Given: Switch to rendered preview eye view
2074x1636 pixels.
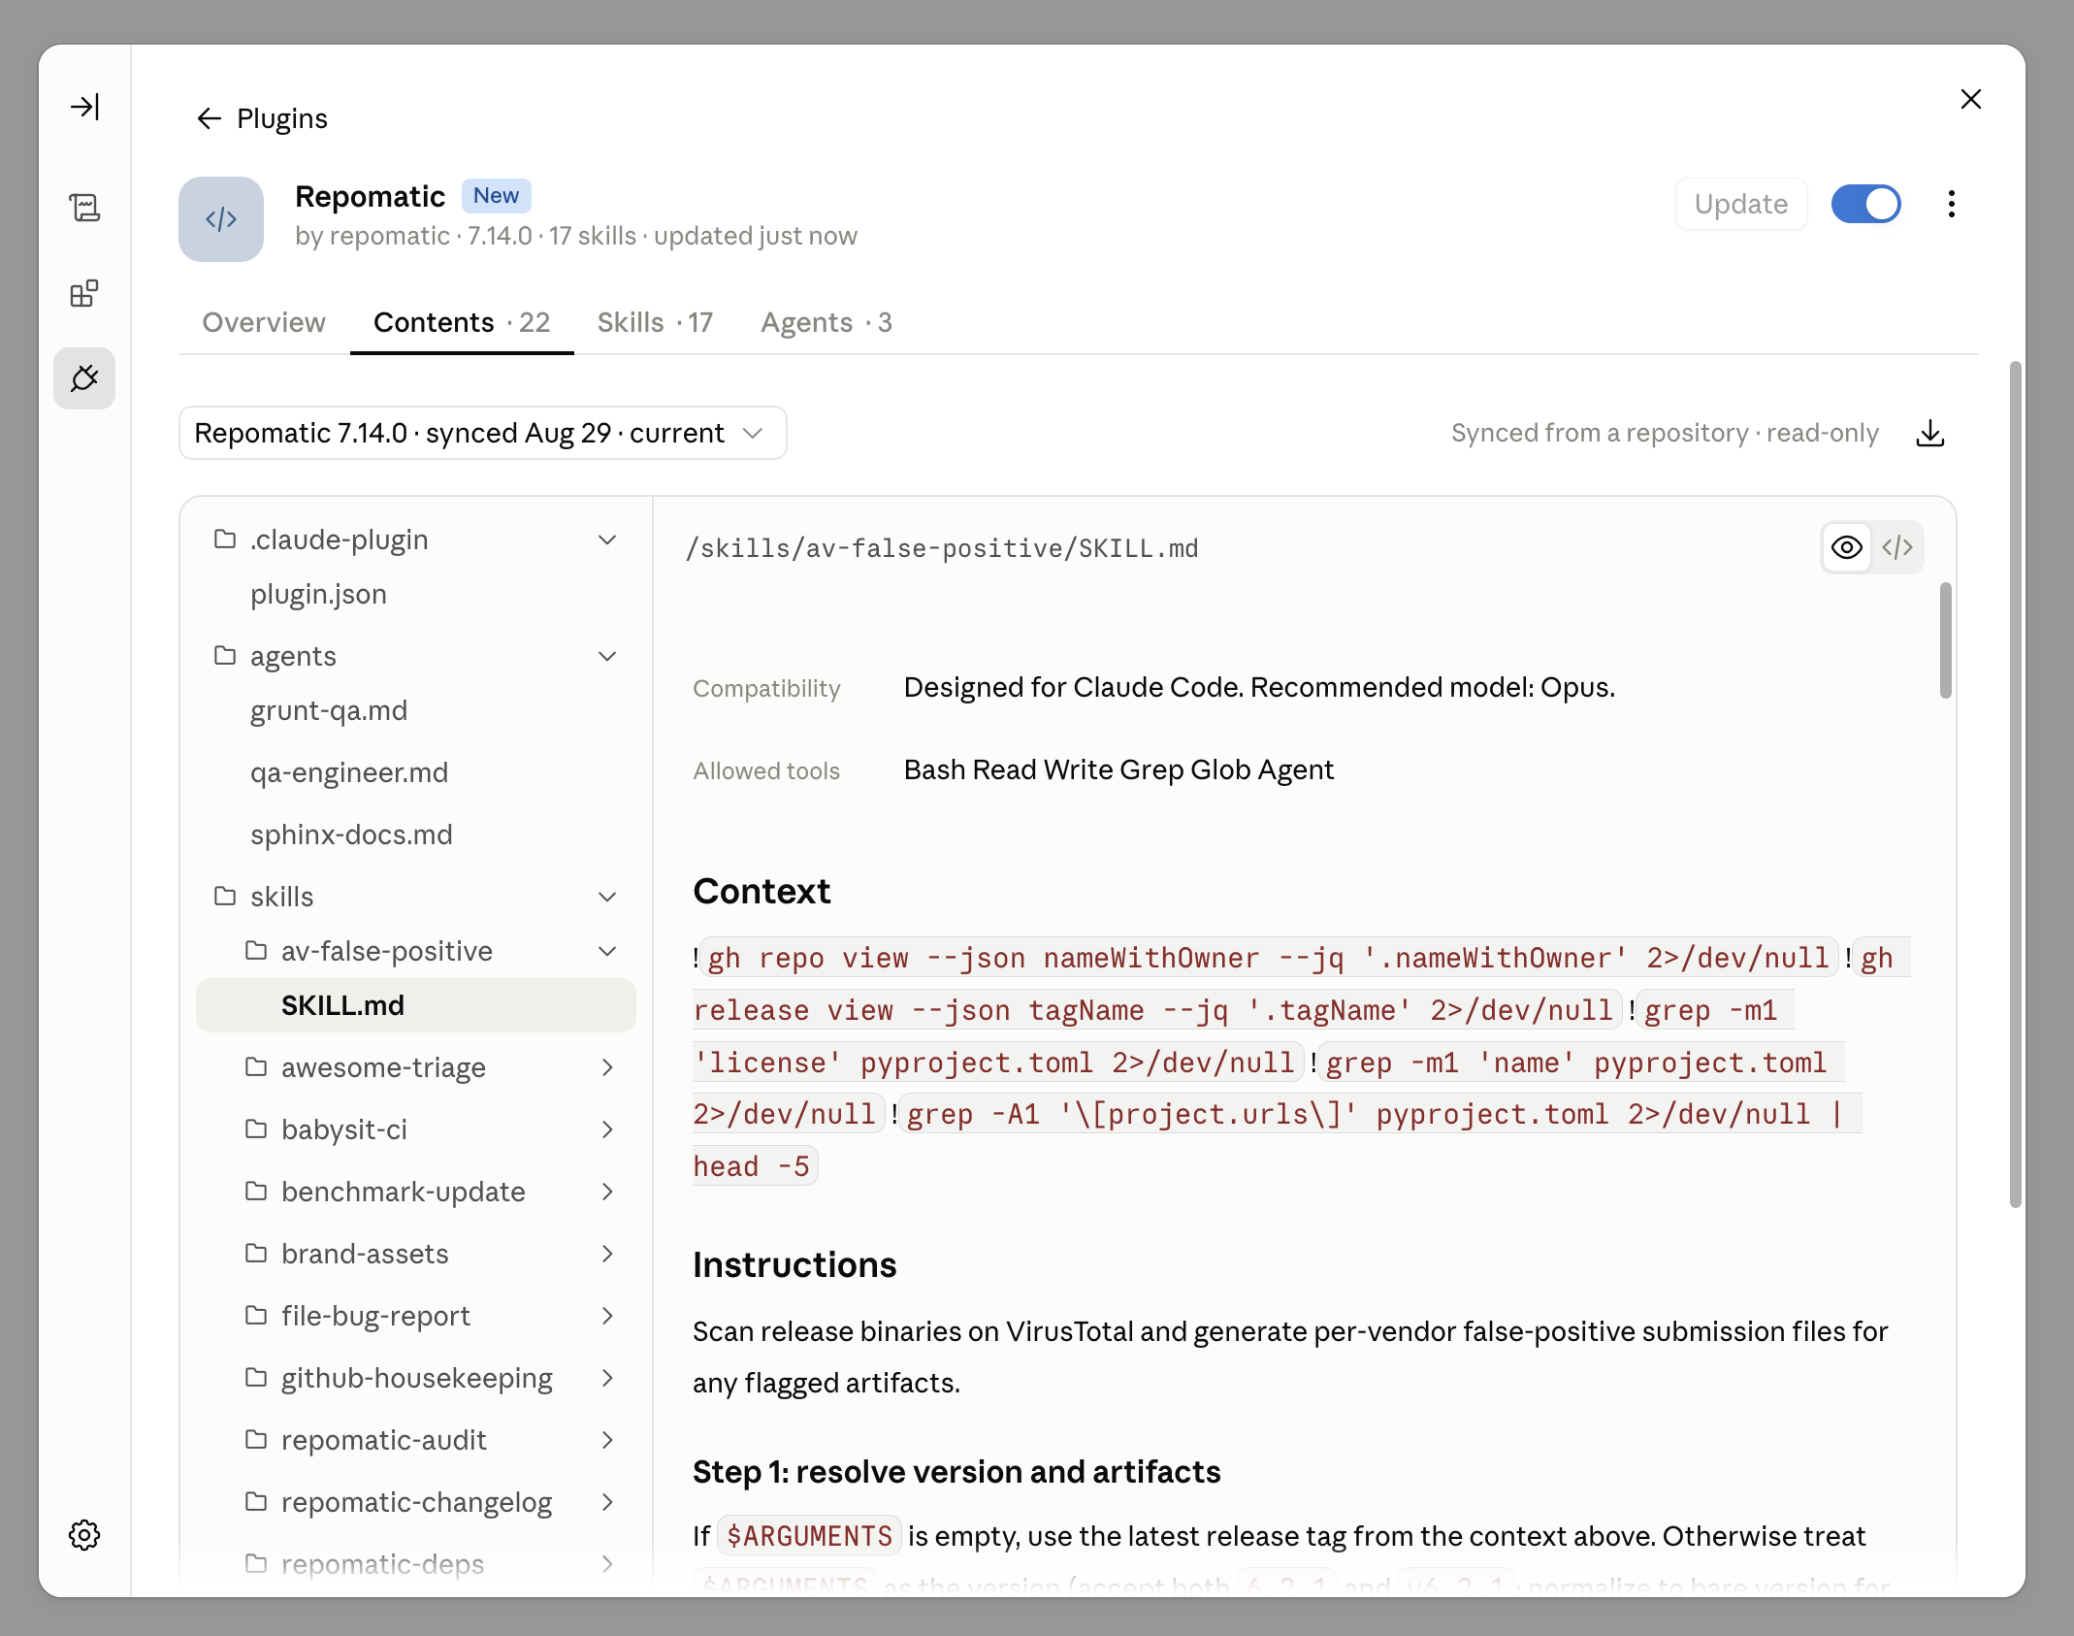Looking at the screenshot, I should point(1847,547).
